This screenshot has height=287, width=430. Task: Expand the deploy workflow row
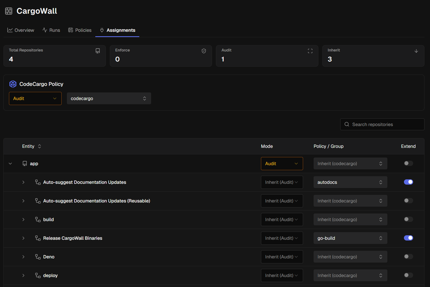[x=23, y=275]
